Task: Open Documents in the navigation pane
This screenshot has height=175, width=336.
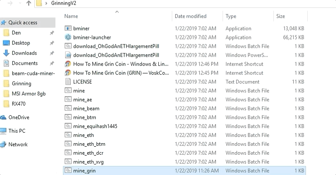Action: tap(25, 63)
